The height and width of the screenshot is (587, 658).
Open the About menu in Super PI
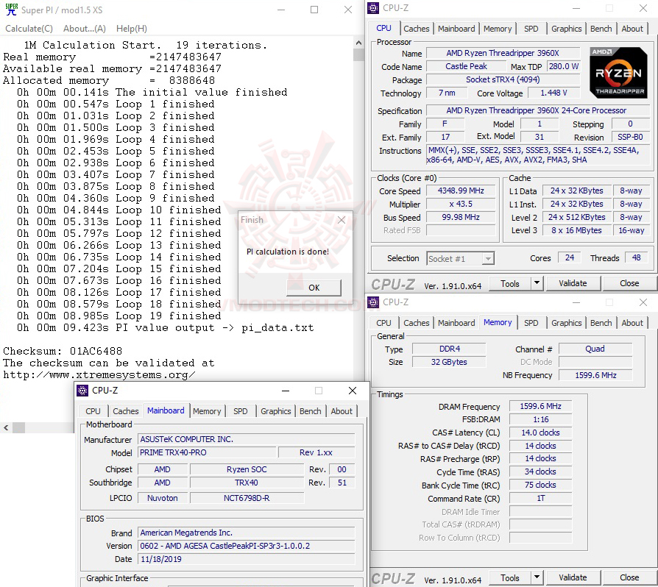pyautogui.click(x=85, y=28)
